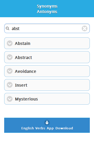
Task: Open the Insert word entry
Action: tap(47, 85)
